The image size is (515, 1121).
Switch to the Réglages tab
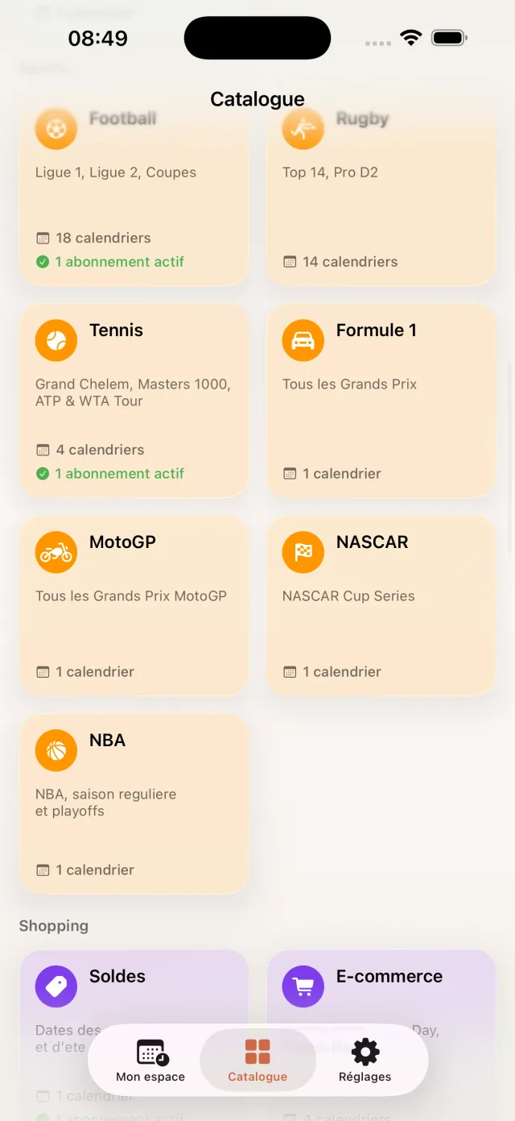[365, 1060]
